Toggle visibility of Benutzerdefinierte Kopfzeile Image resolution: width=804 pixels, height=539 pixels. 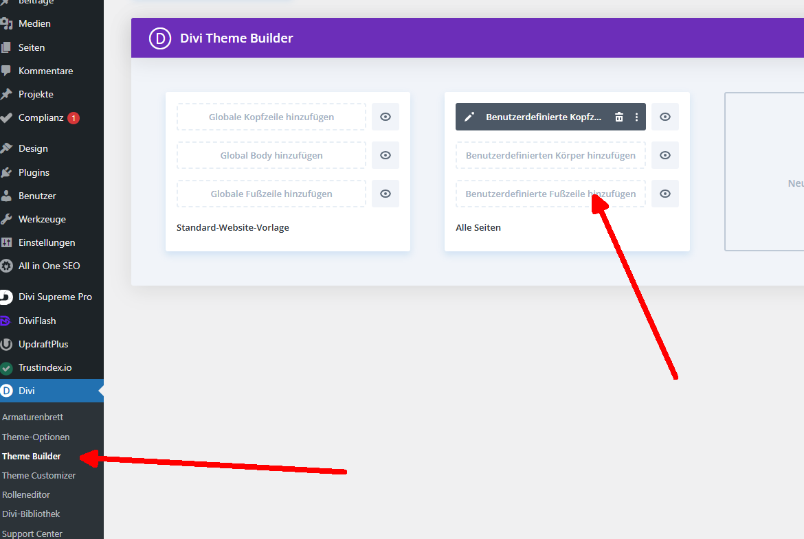click(665, 117)
